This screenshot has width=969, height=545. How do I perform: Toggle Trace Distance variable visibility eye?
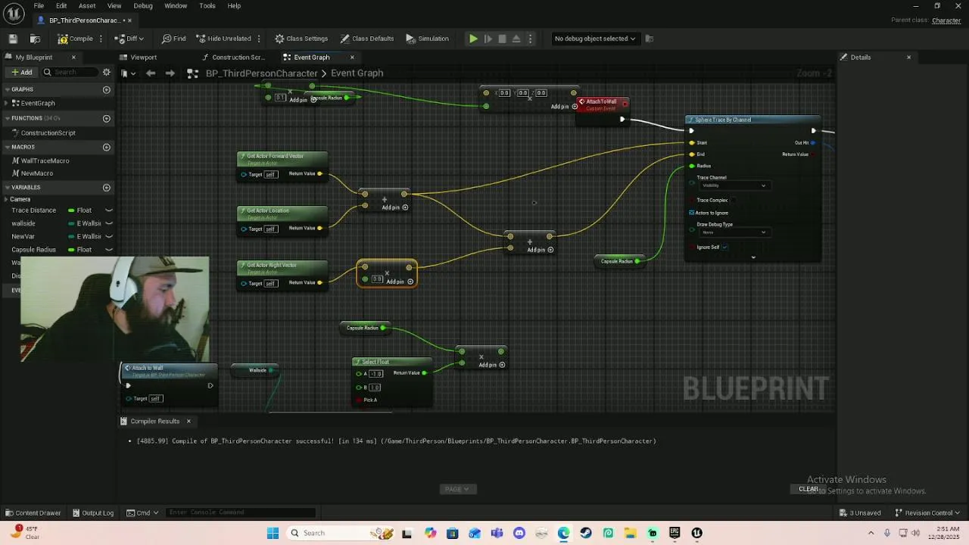(x=109, y=210)
